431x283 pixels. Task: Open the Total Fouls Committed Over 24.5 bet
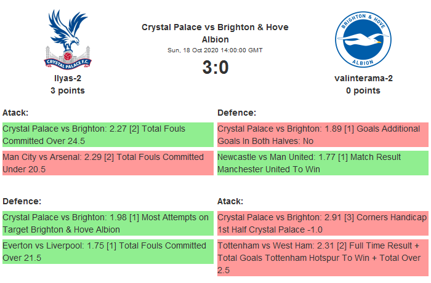(x=108, y=135)
